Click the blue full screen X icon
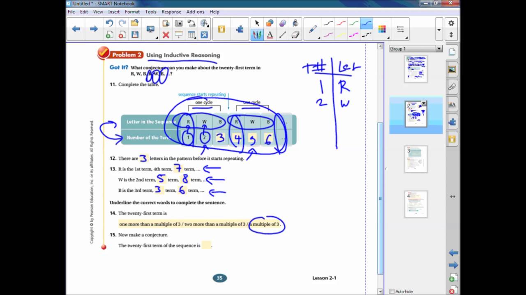Image resolution: width=526 pixels, height=295 pixels. pos(204,35)
